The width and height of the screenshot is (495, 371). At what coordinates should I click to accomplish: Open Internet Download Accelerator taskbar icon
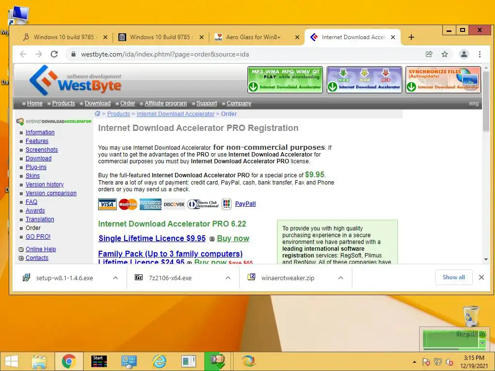tap(218, 361)
